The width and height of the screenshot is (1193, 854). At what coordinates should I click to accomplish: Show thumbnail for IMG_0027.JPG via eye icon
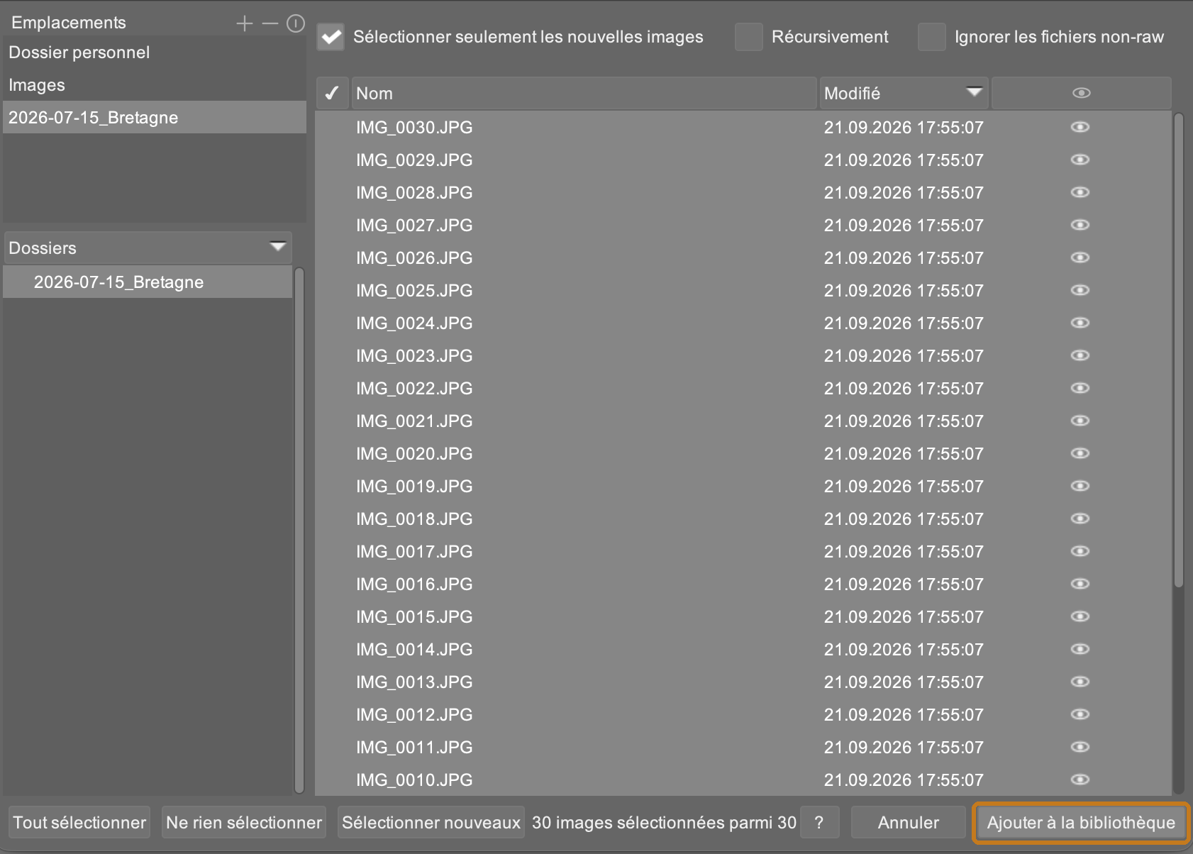1080,225
